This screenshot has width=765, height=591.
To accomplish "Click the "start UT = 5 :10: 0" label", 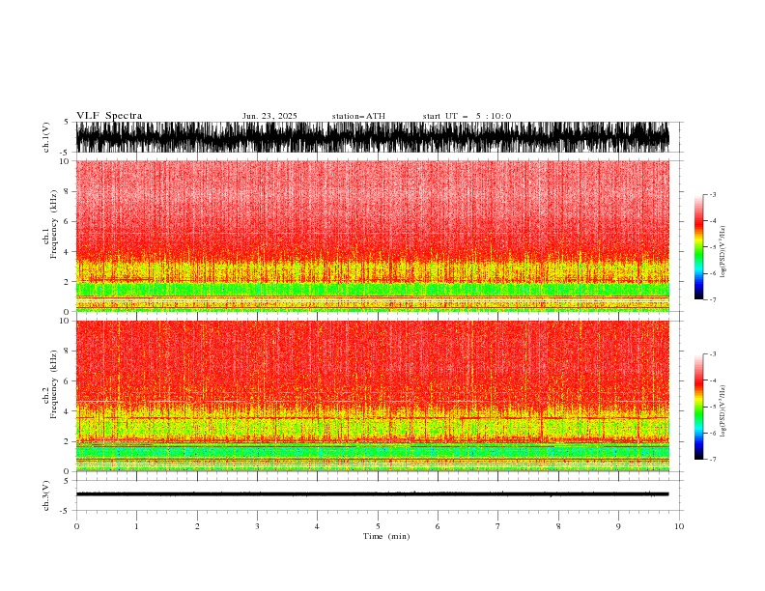I will (x=467, y=116).
